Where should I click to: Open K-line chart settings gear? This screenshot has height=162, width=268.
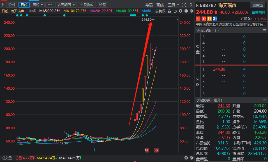(192, 11)
